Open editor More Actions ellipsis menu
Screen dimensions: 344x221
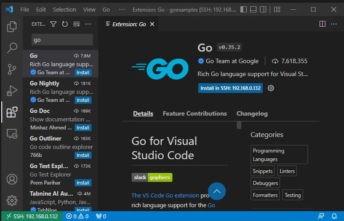click(x=334, y=24)
